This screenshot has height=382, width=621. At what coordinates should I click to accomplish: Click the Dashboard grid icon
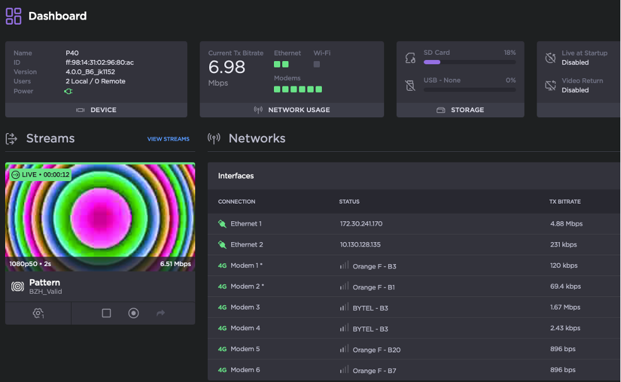[x=13, y=16]
